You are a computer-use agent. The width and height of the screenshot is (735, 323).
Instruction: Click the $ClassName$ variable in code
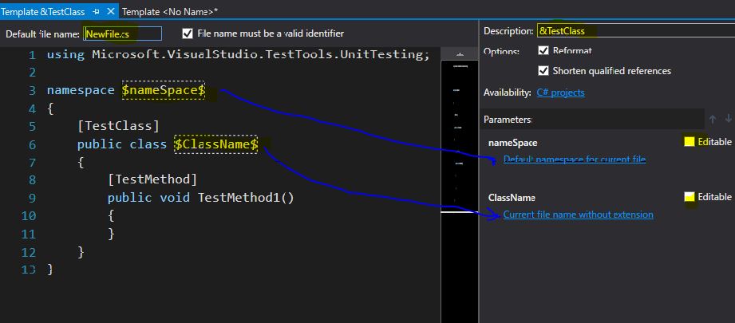coord(215,144)
